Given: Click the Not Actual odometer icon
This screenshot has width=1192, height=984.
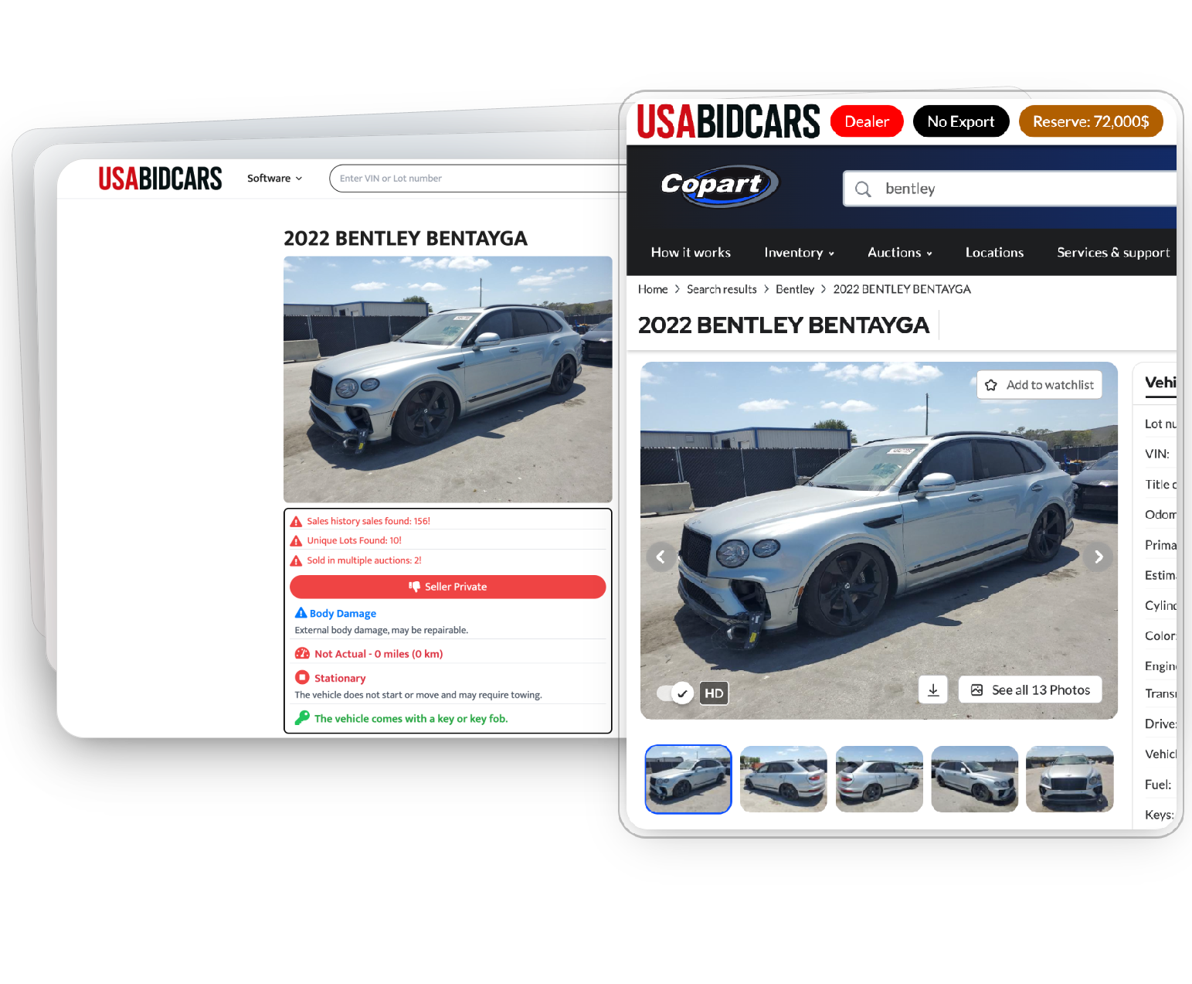Looking at the screenshot, I should (x=302, y=654).
